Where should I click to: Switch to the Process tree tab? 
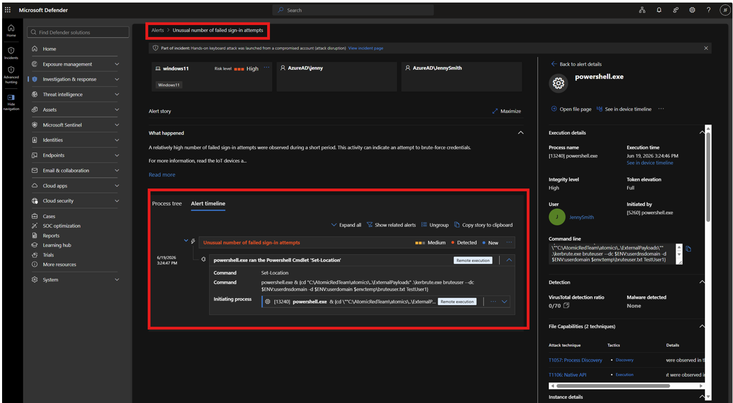click(167, 203)
